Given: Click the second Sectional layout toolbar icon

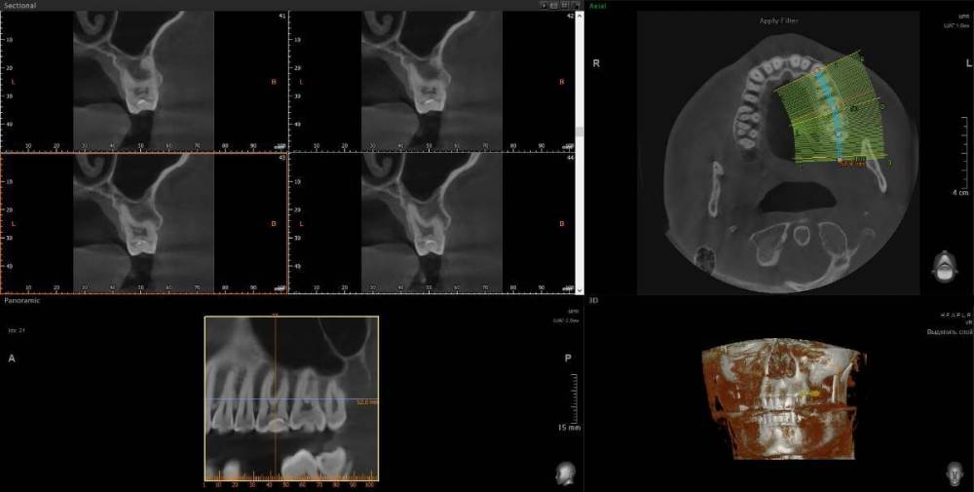Looking at the screenshot, I should [x=555, y=5].
